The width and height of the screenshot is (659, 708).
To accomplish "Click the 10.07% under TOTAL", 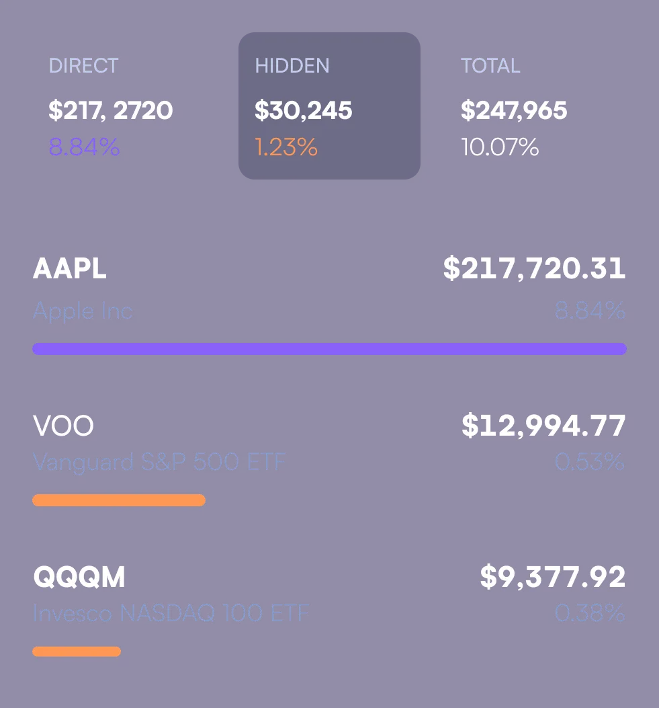I will 499,147.
